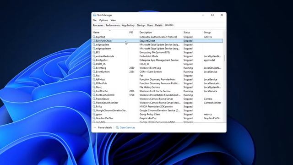The height and width of the screenshot is (165, 293).
Task: Click the service icon beside edgeupdate
Action: tap(94, 45)
